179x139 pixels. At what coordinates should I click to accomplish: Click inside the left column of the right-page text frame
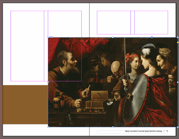[114, 23]
